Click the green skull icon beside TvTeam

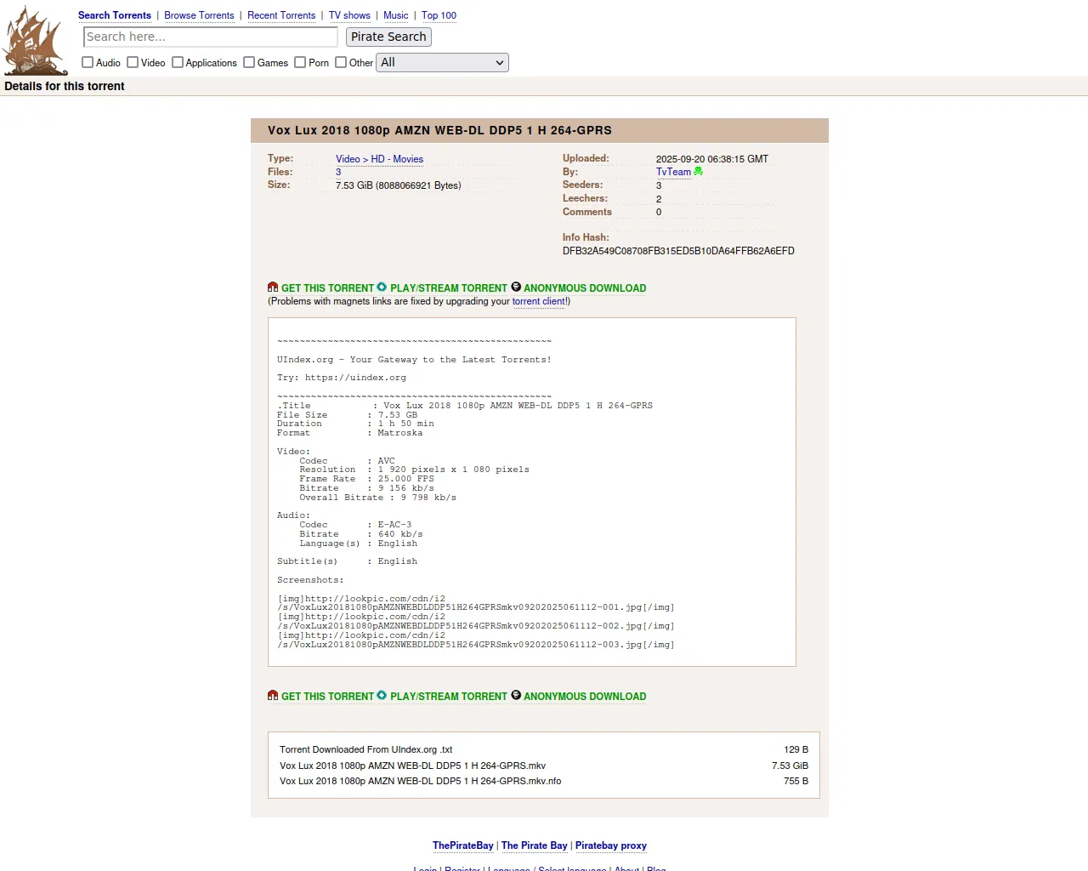[699, 172]
